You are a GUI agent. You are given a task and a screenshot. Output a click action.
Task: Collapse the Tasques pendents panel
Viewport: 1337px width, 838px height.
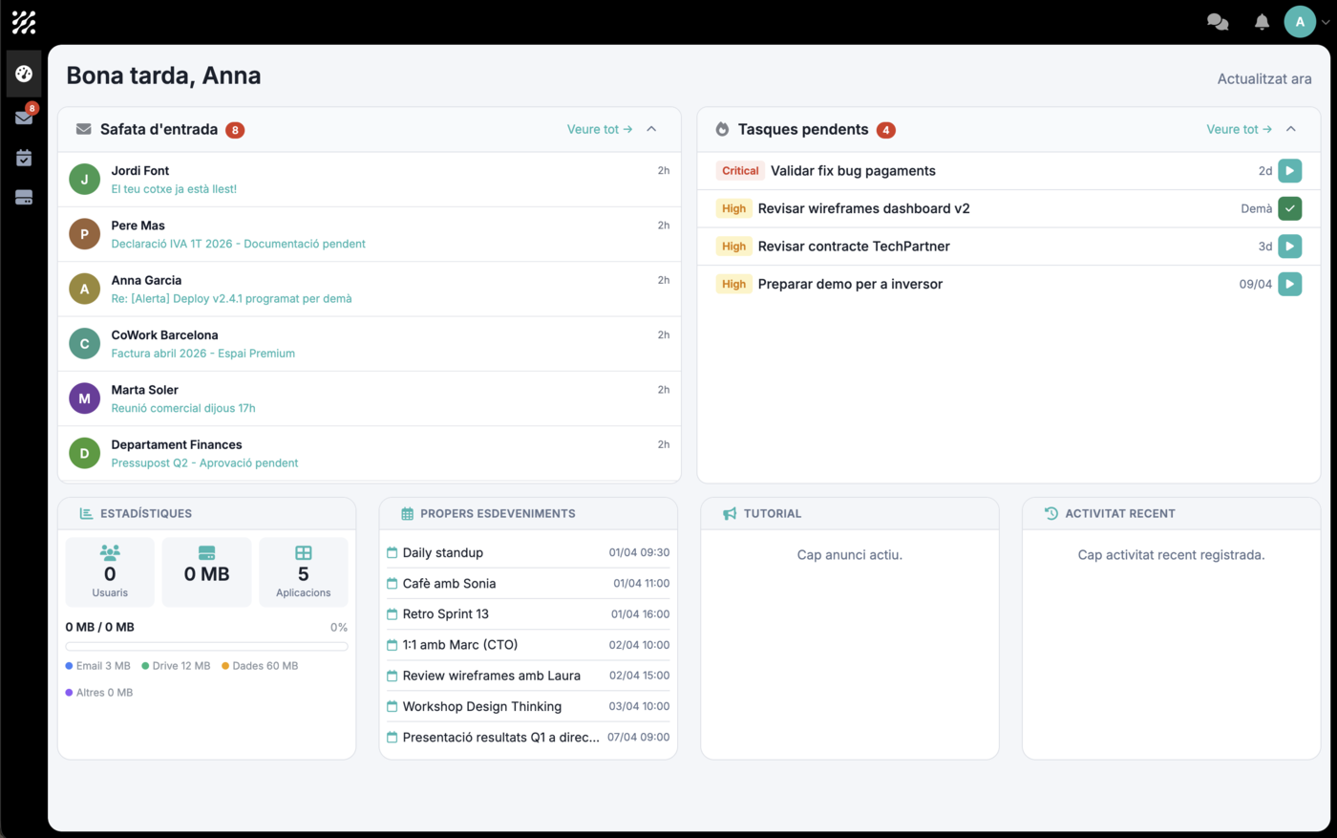[1291, 128]
